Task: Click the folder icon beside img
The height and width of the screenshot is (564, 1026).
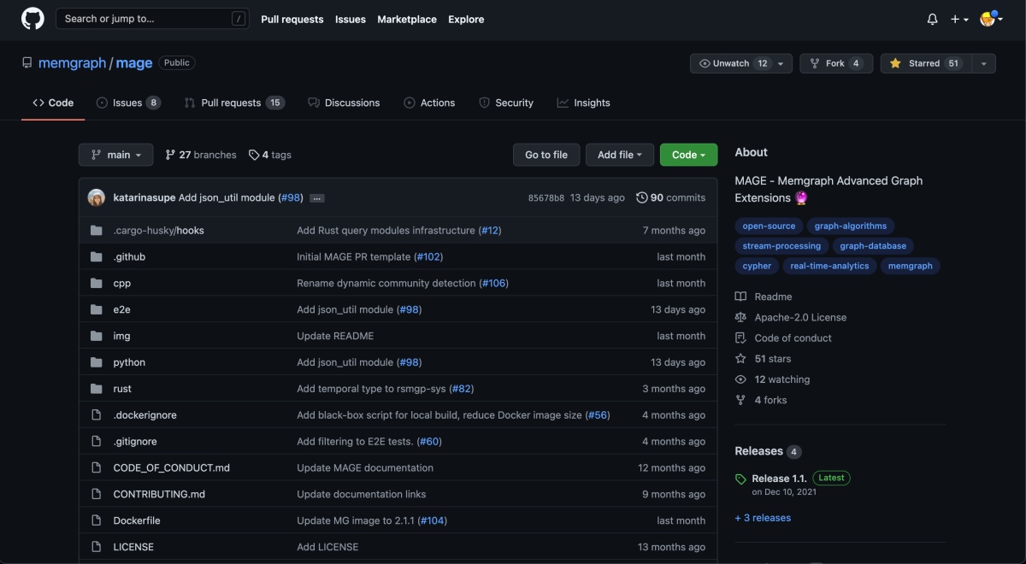Action: [96, 336]
